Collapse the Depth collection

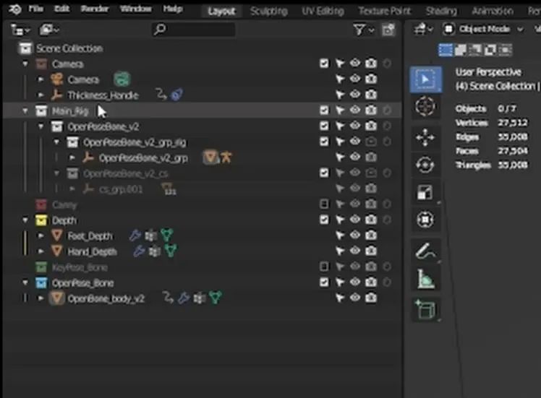point(25,220)
